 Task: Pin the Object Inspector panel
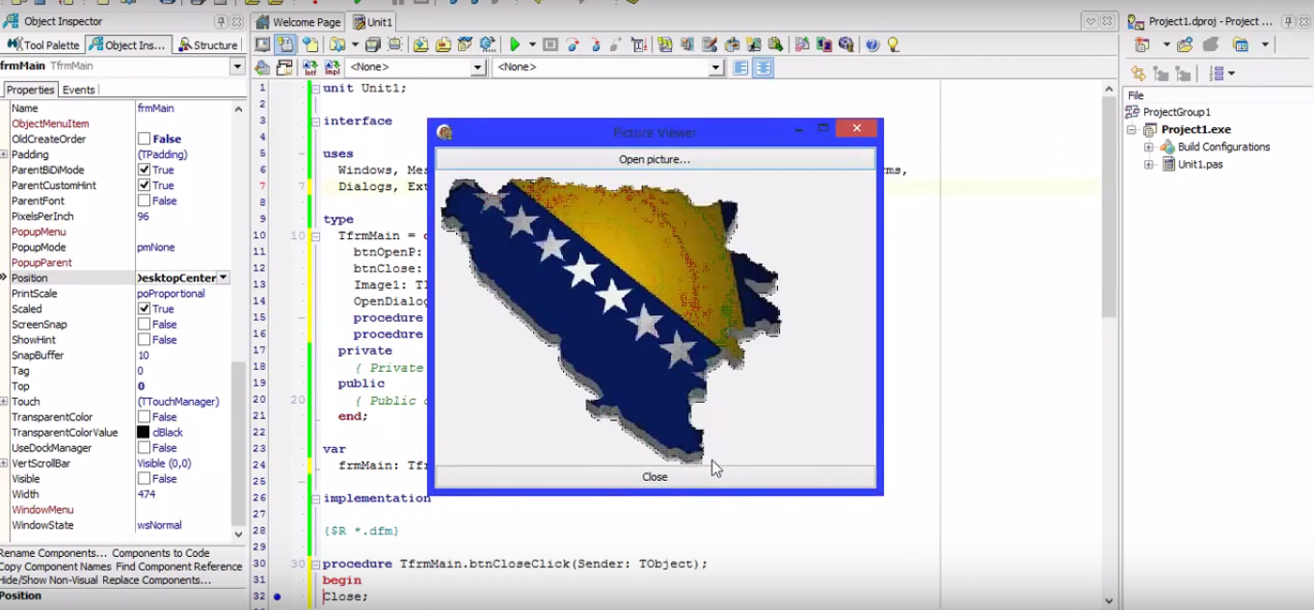click(221, 21)
